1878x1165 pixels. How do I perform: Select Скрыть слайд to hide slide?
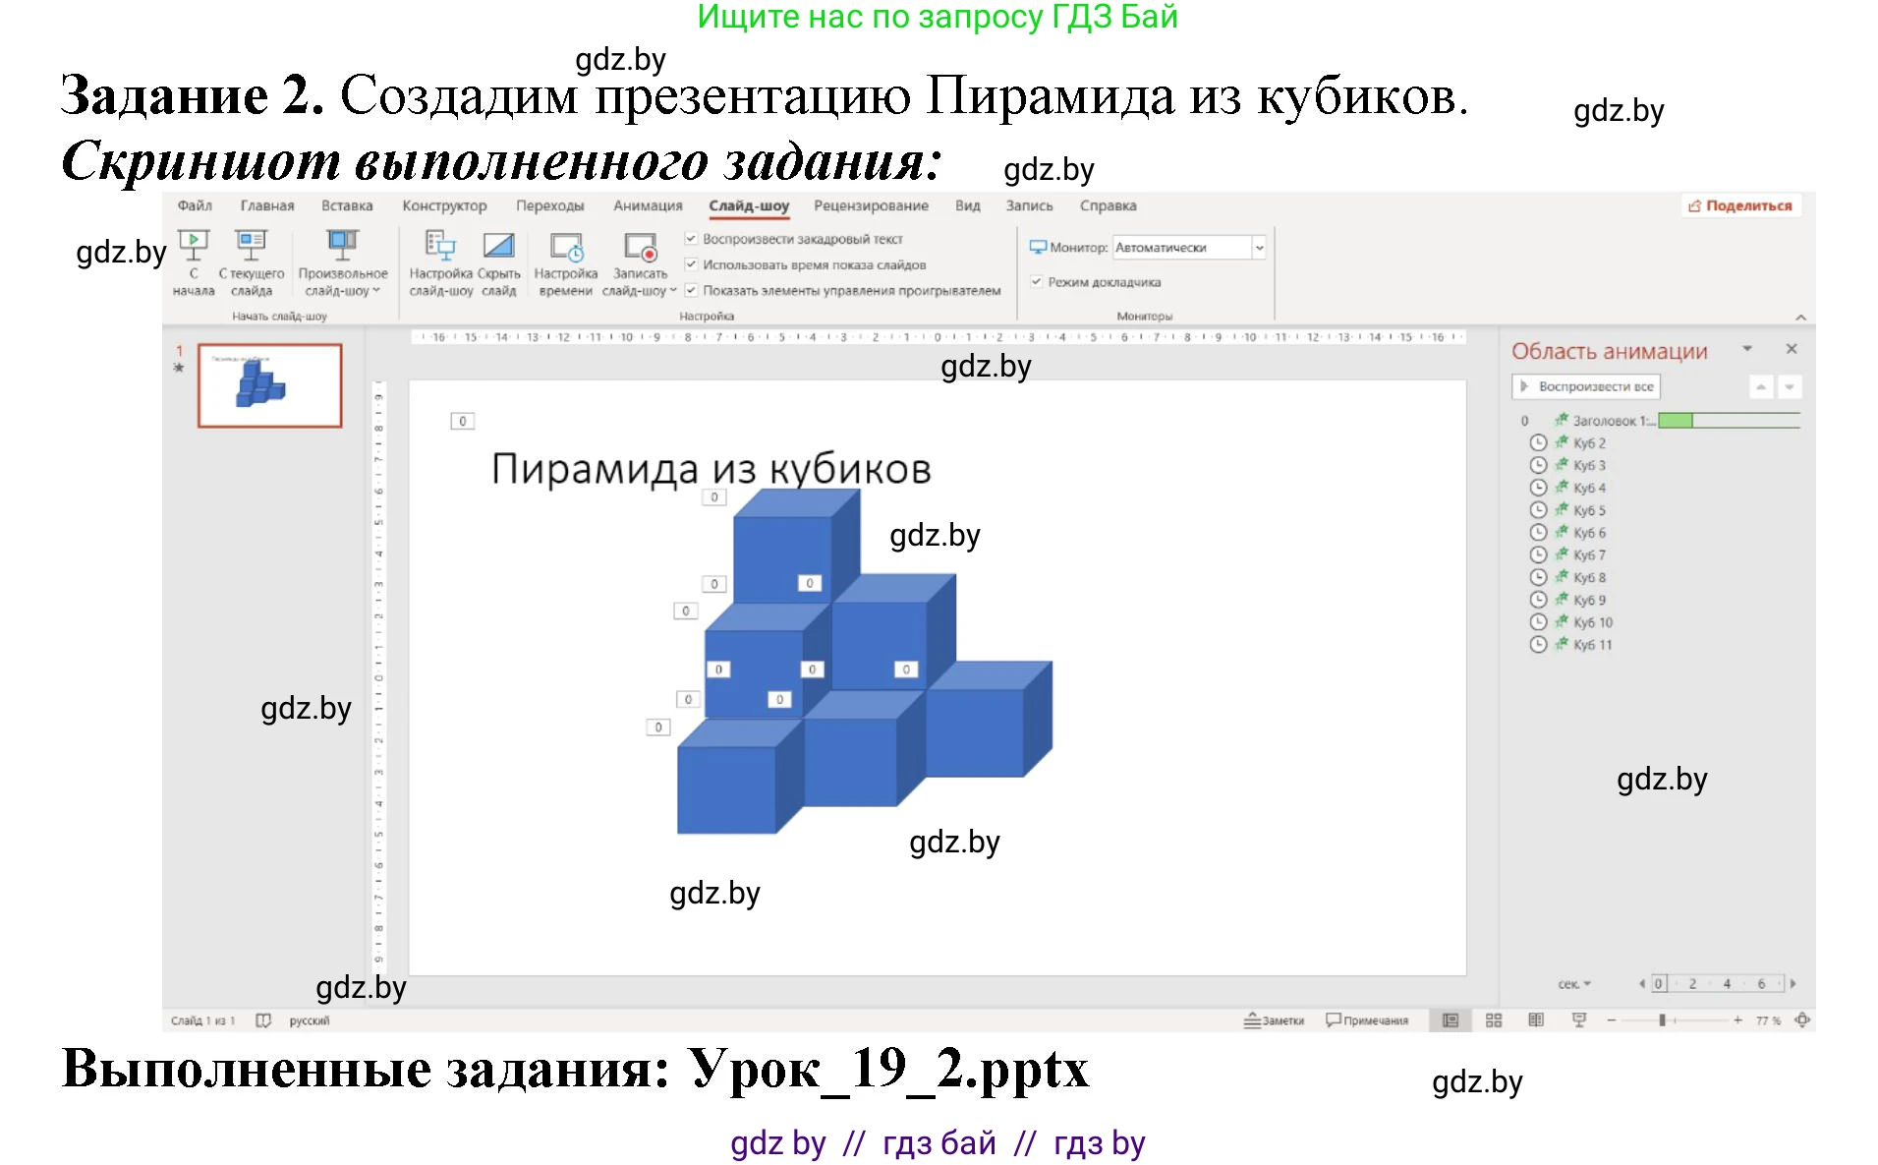(x=499, y=261)
